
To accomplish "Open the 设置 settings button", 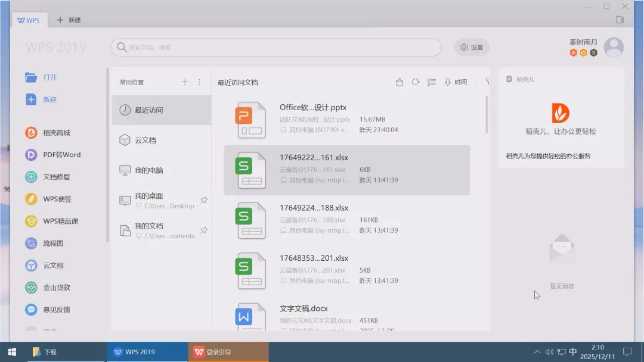I will (x=472, y=48).
